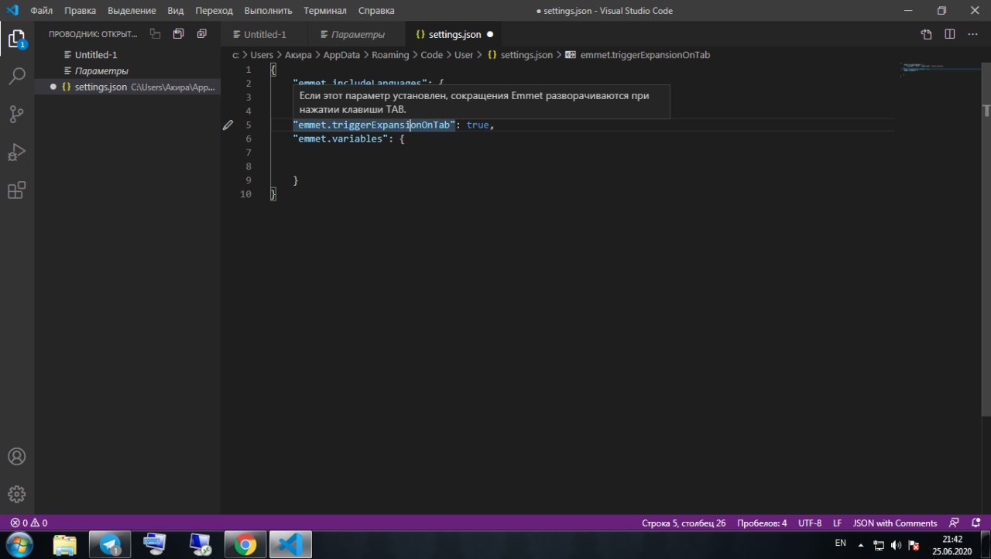Open the Accounts menu icon
Screen dimensions: 991x559
coord(17,457)
